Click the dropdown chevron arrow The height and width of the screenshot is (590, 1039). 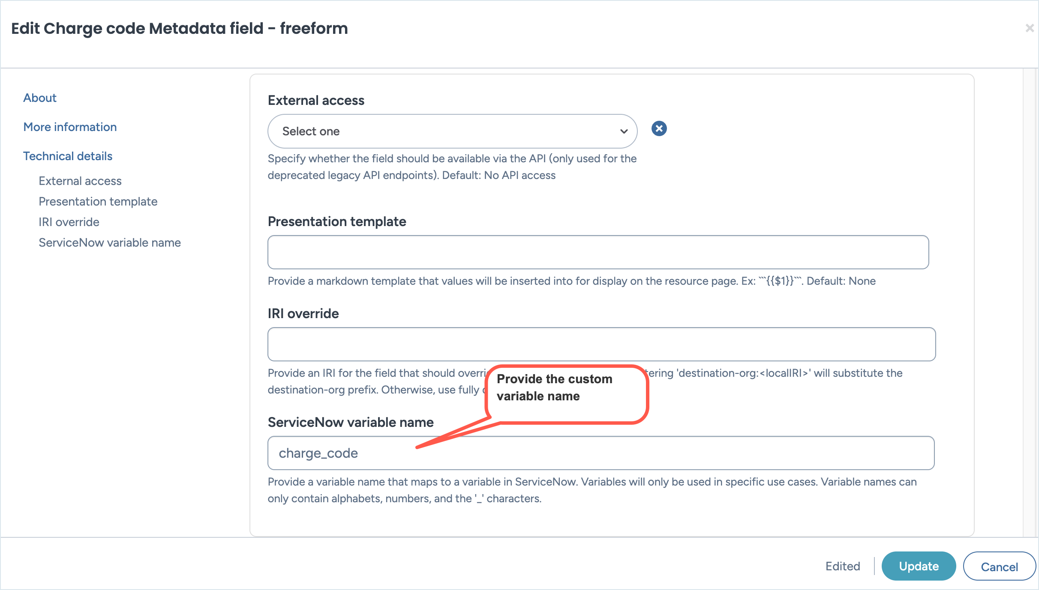624,131
